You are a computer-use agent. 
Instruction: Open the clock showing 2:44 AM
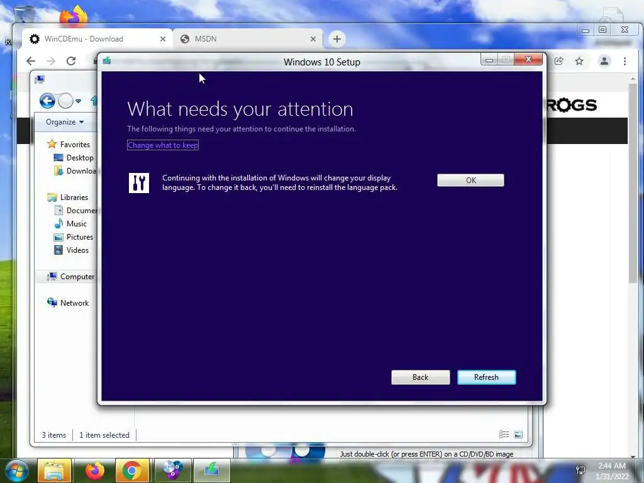tap(612, 471)
